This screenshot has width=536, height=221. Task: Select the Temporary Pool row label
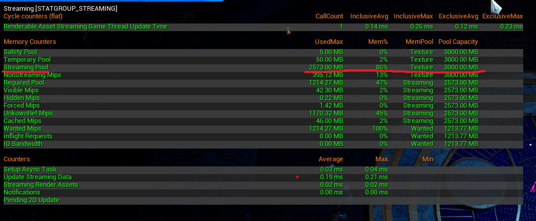pos(27,59)
